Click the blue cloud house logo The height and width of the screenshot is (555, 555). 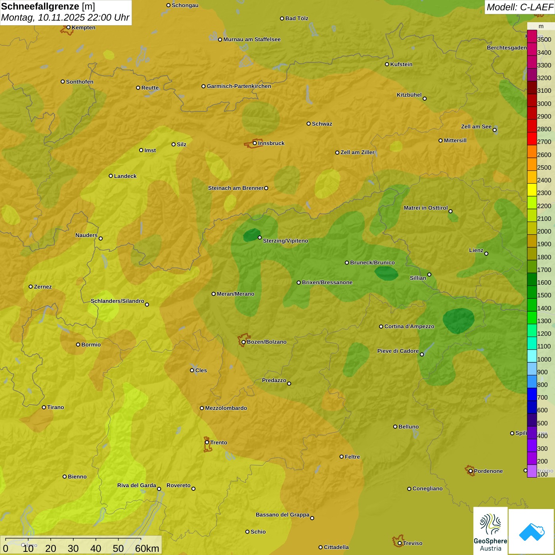coord(532,532)
